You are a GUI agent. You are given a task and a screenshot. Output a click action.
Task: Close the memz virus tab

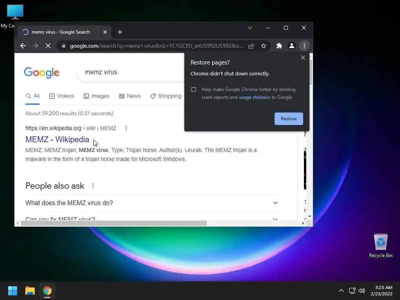pos(105,32)
